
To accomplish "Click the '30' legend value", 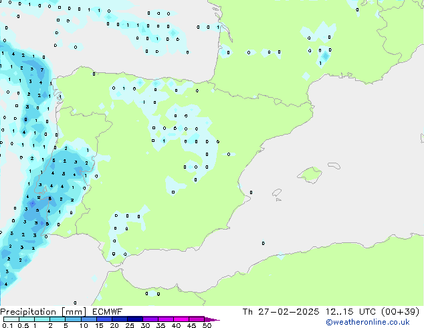I will point(145,325).
